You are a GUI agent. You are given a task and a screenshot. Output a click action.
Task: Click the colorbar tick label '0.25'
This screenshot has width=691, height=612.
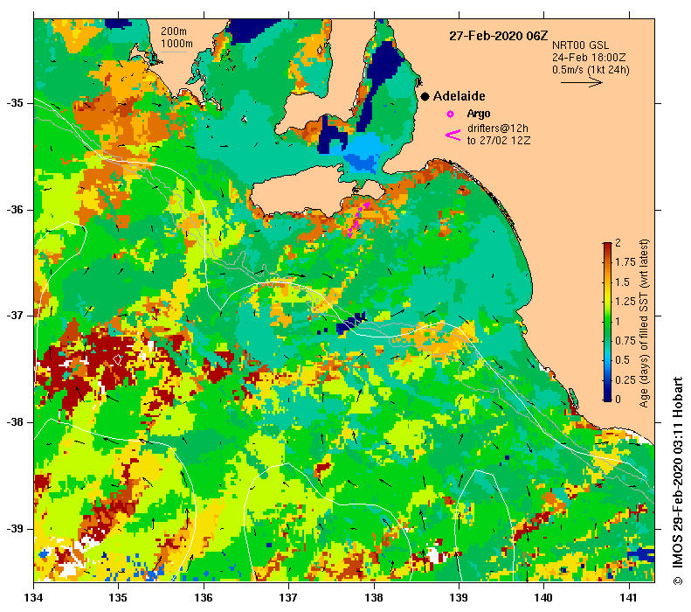(x=625, y=380)
